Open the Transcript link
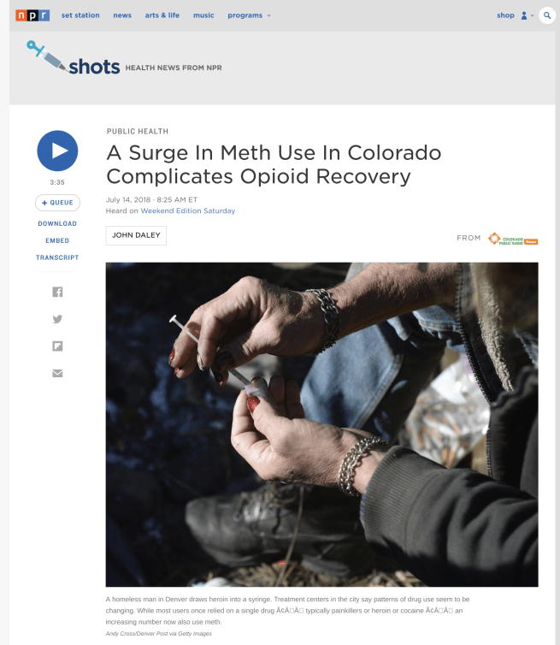 coord(57,257)
